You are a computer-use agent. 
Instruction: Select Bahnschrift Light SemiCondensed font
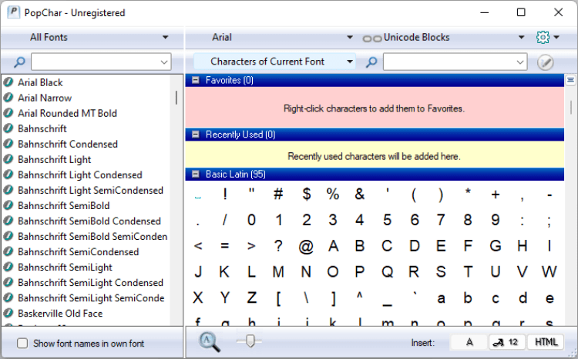(90, 191)
